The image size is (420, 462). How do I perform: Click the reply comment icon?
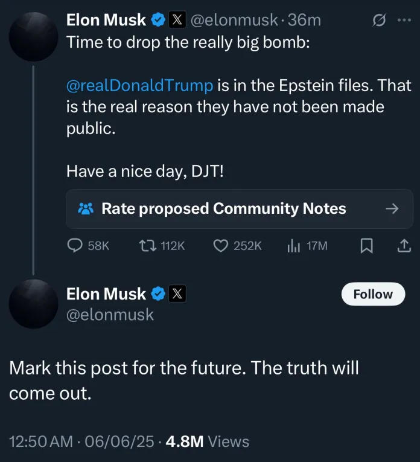(x=75, y=245)
